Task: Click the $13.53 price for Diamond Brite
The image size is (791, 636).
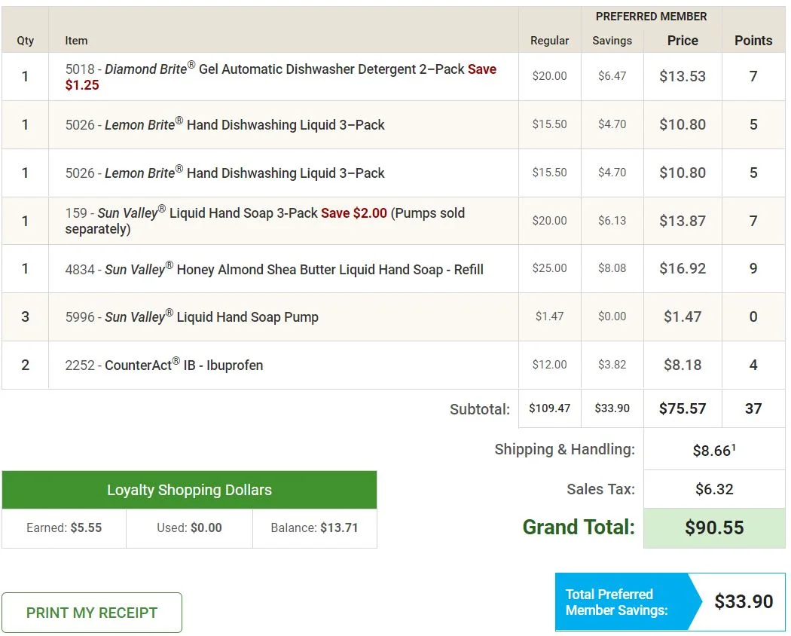Action: pos(683,76)
